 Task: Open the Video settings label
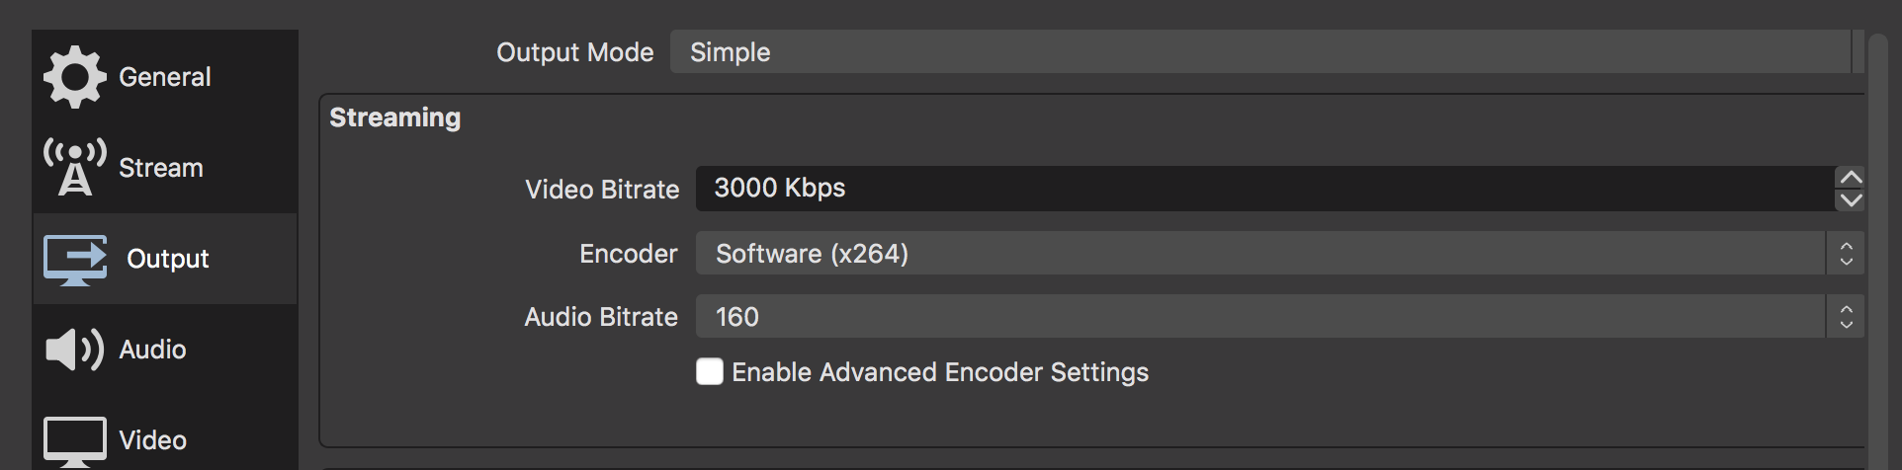[152, 440]
